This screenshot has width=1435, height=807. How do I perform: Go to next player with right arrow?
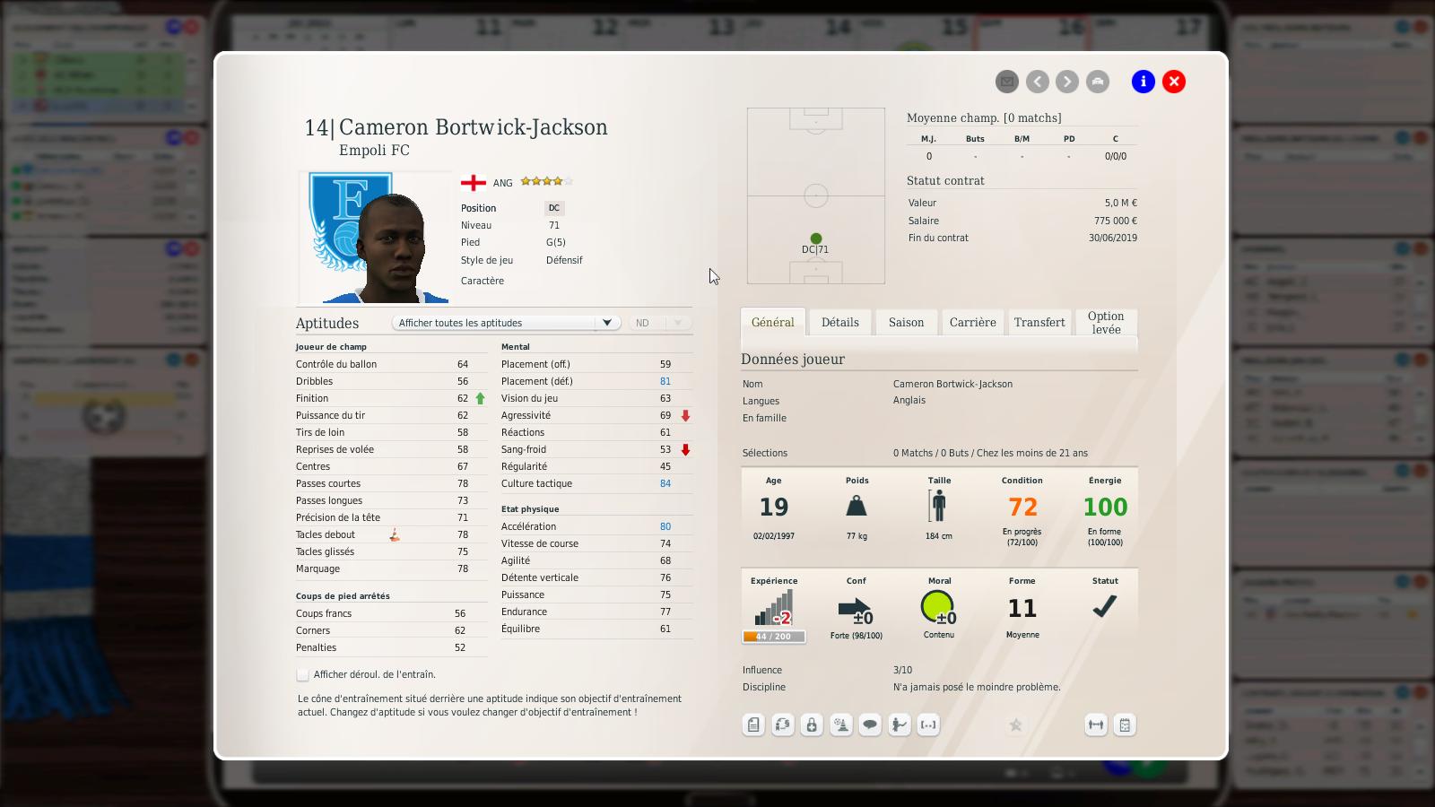[x=1067, y=82]
